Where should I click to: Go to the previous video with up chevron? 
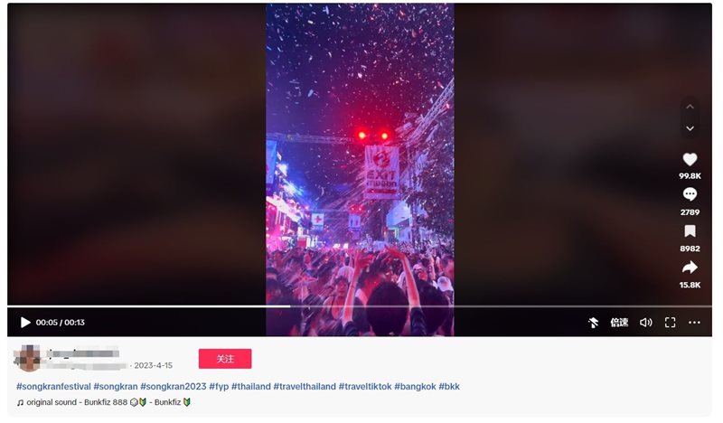pyautogui.click(x=690, y=107)
